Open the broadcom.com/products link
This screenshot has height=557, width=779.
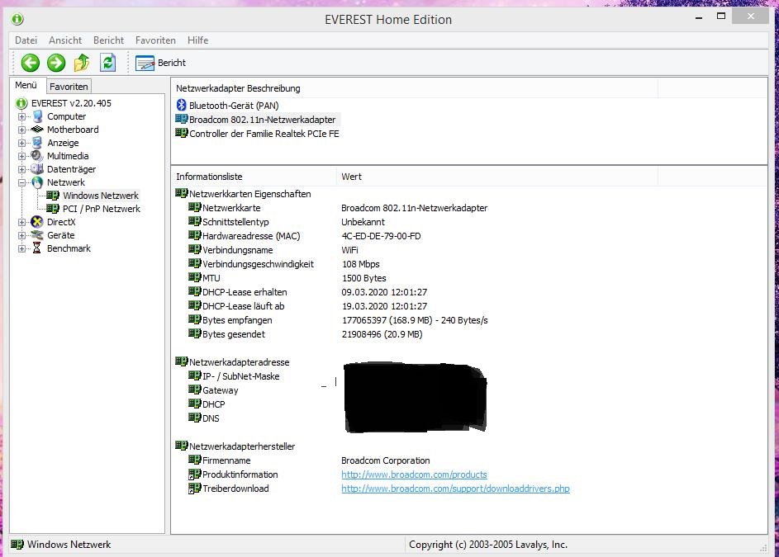pos(414,474)
